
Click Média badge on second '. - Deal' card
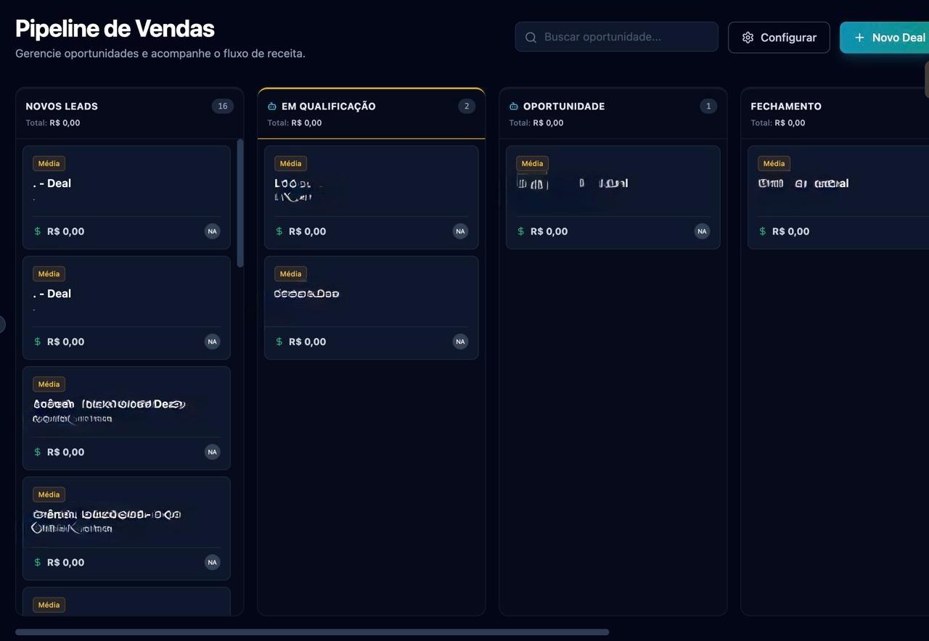(49, 274)
